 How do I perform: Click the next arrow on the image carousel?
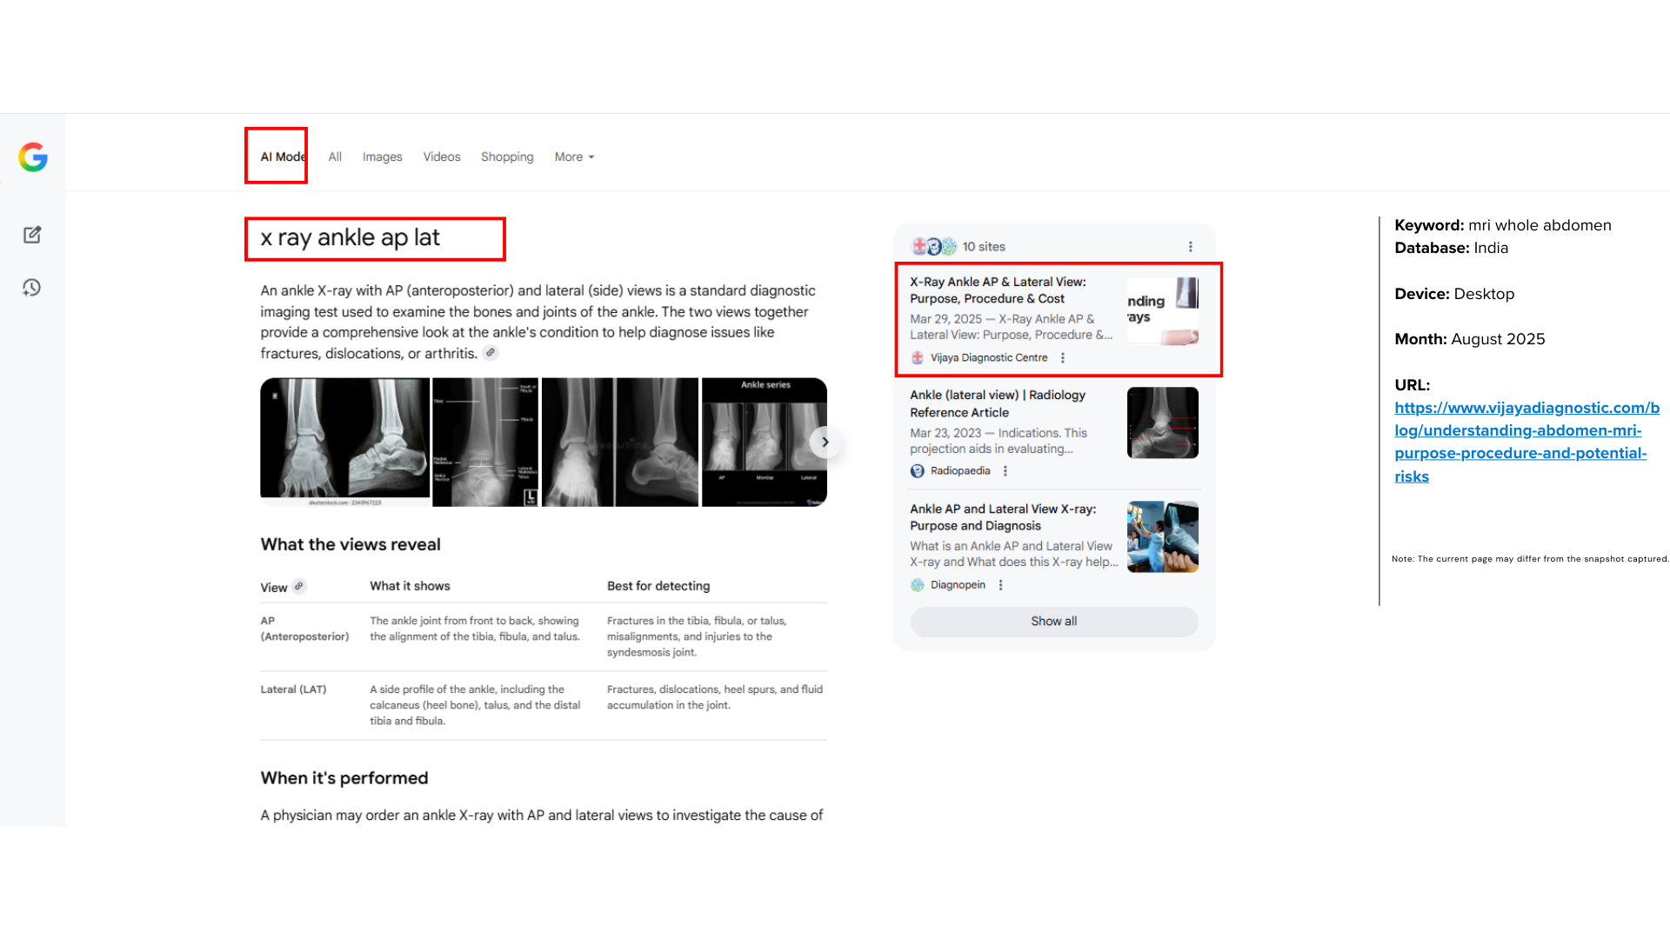pyautogui.click(x=825, y=443)
